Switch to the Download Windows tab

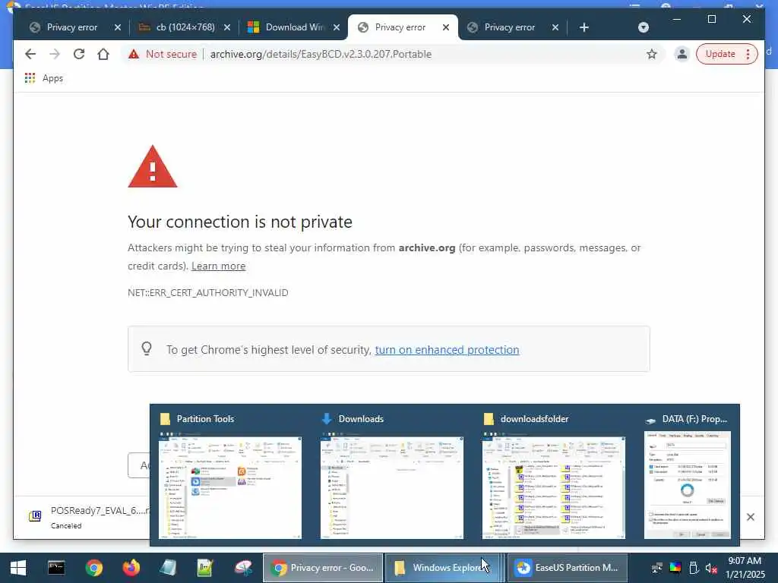point(295,27)
